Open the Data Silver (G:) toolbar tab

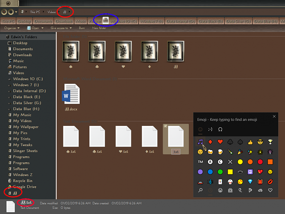click(x=238, y=21)
